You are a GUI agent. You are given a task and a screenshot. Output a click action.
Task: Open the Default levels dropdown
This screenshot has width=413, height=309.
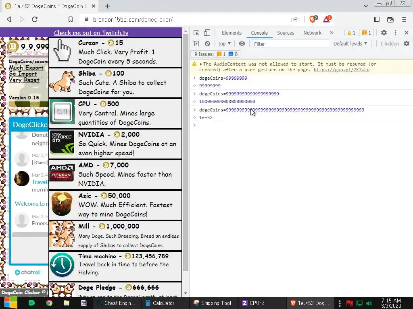(x=350, y=43)
